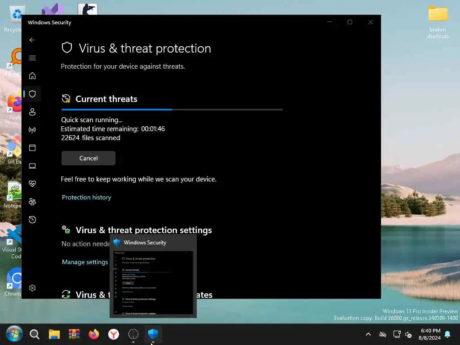Close the Windows Security window
This screenshot has width=460, height=345.
[x=371, y=22]
